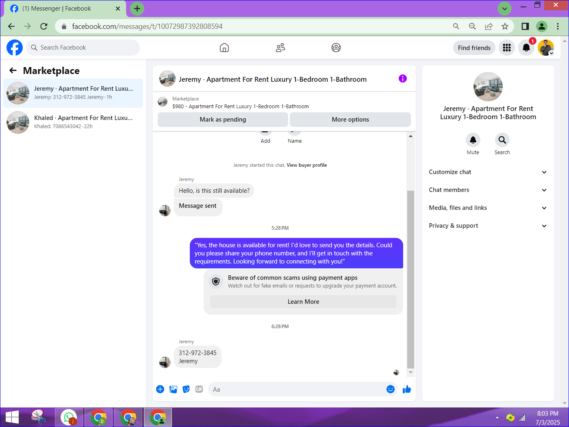The image size is (569, 427).
Task: Open the Chrome tab search dropdown
Action: tap(504, 9)
